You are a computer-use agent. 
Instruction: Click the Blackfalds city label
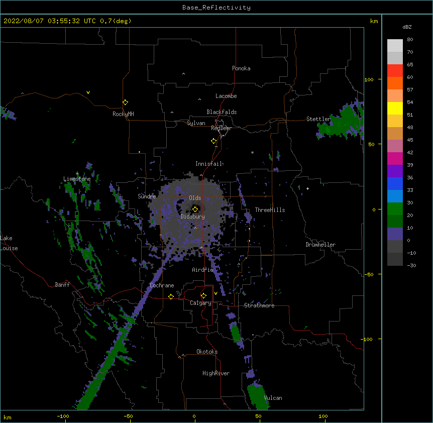[x=222, y=112]
